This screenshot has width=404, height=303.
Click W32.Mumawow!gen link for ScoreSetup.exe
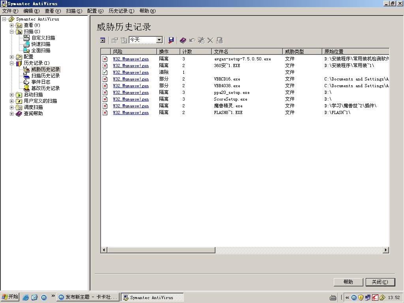pos(131,99)
